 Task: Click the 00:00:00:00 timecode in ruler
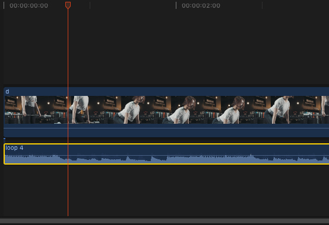coord(29,6)
